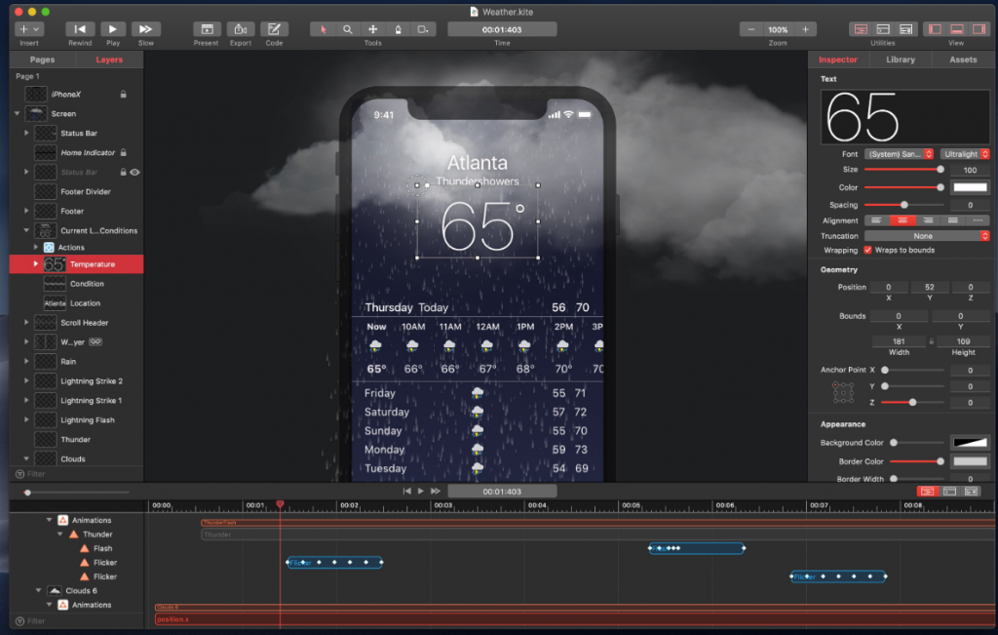Image resolution: width=998 pixels, height=635 pixels.
Task: Click the Size slider handle
Action: [x=940, y=170]
